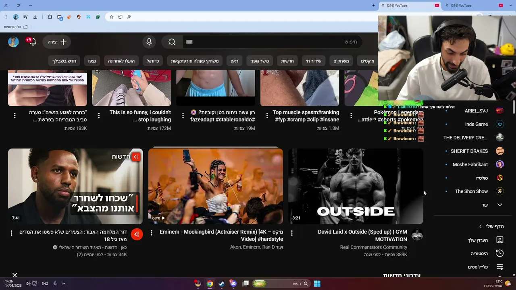Focus the חיפוש search input field
Viewport: 516px width, 290px height.
pyautogui.click(x=273, y=42)
